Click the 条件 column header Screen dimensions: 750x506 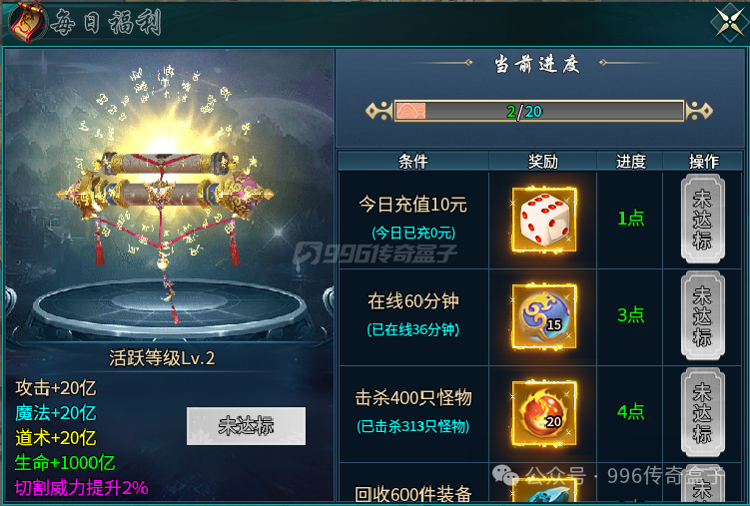pyautogui.click(x=413, y=162)
